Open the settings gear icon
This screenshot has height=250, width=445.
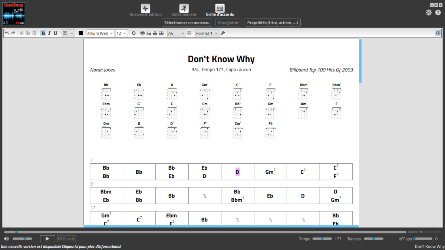(429, 13)
